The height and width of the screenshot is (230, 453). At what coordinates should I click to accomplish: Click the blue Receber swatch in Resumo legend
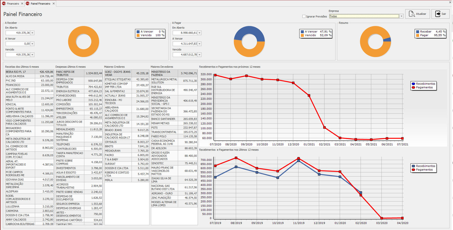(418, 32)
